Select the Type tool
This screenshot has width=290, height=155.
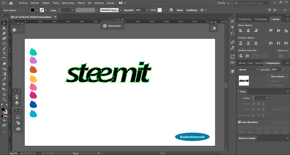4,54
